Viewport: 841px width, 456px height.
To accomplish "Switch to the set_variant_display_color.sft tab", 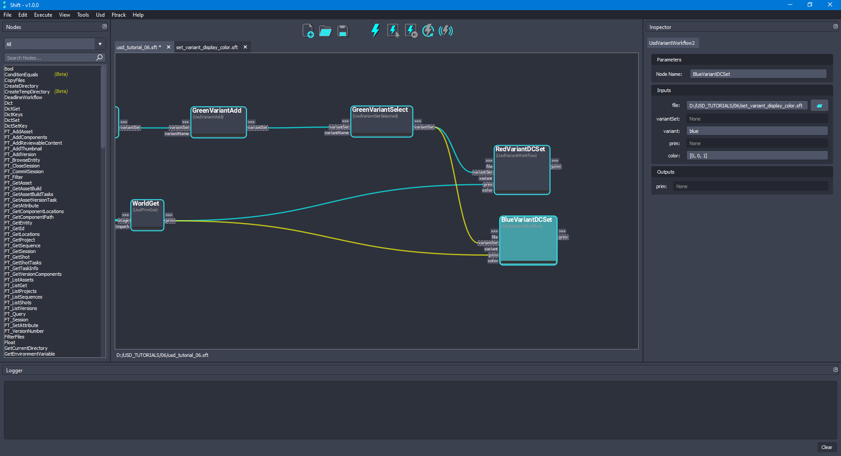I will (x=207, y=47).
